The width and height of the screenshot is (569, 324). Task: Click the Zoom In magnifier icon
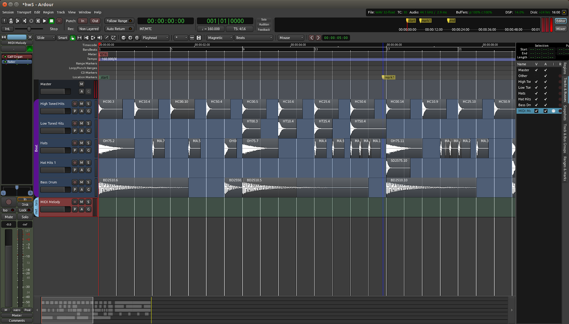[x=130, y=38]
